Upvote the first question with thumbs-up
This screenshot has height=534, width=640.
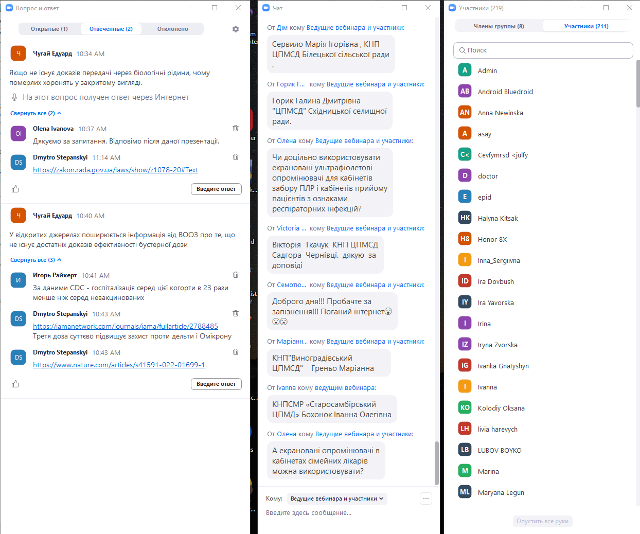(x=15, y=189)
